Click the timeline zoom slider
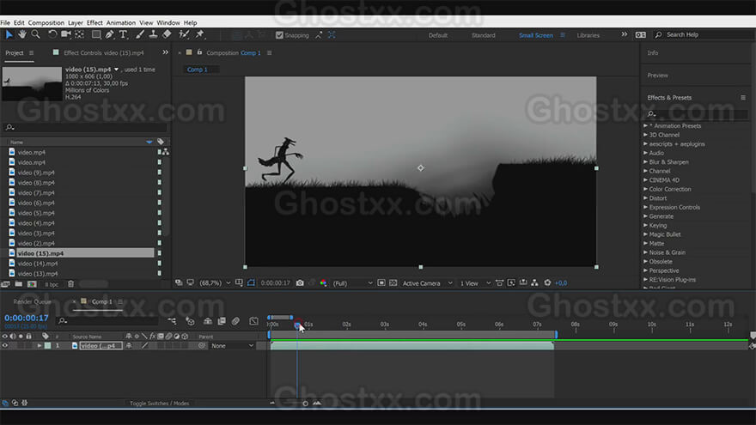756x425 pixels. [x=305, y=404]
